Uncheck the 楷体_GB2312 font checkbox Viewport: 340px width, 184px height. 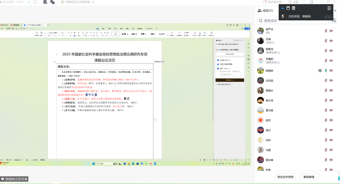pos(218,68)
